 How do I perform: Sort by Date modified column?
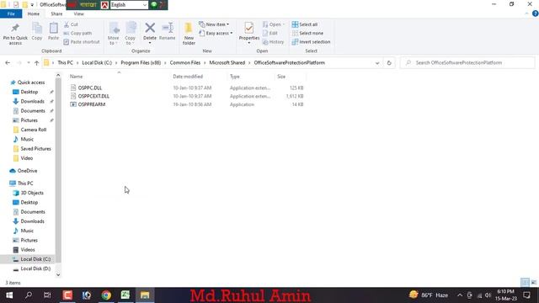coord(188,77)
